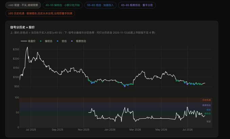230x139 pixels.
Task: Toggle the blue 低估 legend entry
Action: click(62, 41)
